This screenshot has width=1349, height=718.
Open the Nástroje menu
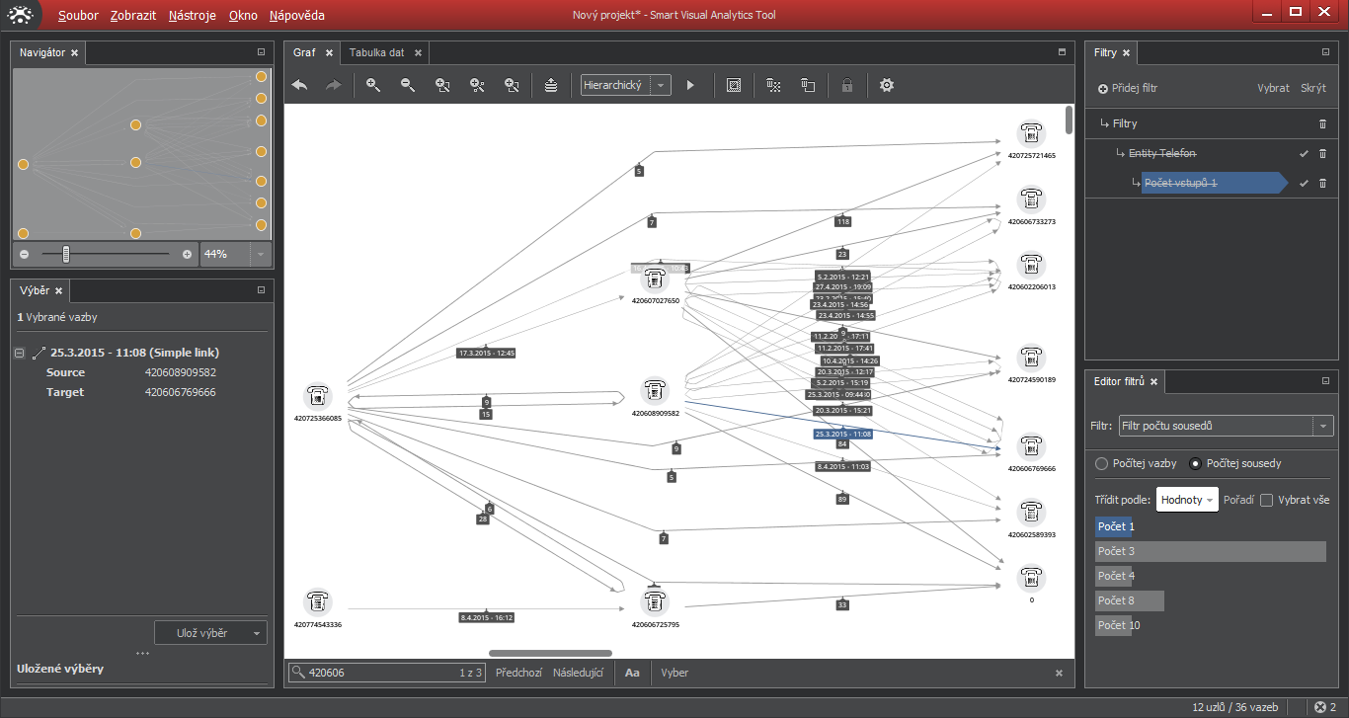pos(192,16)
